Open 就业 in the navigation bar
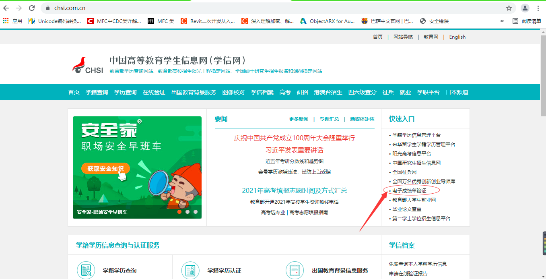546x279 pixels. click(x=405, y=92)
